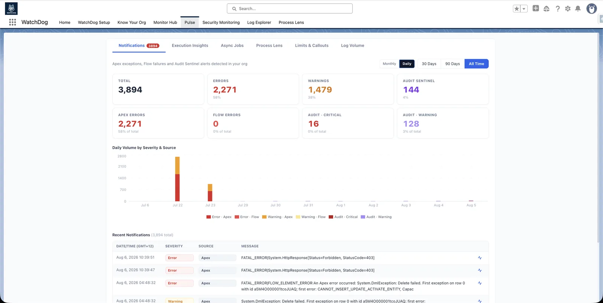Toggle Error · Flow legend swatch

pyautogui.click(x=237, y=217)
